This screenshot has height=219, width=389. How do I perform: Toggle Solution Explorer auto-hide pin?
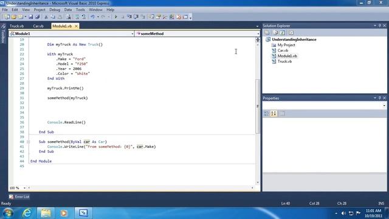tap(379, 26)
